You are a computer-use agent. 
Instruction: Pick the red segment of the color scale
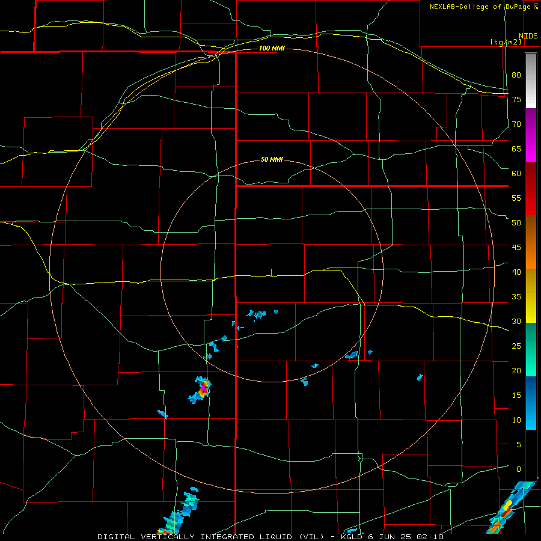pyautogui.click(x=531, y=189)
